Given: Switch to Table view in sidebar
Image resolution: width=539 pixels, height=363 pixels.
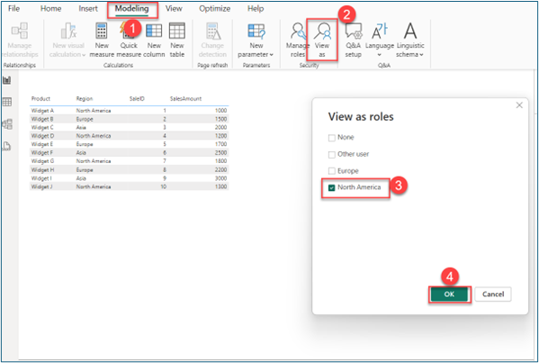Looking at the screenshot, I should pos(7,102).
